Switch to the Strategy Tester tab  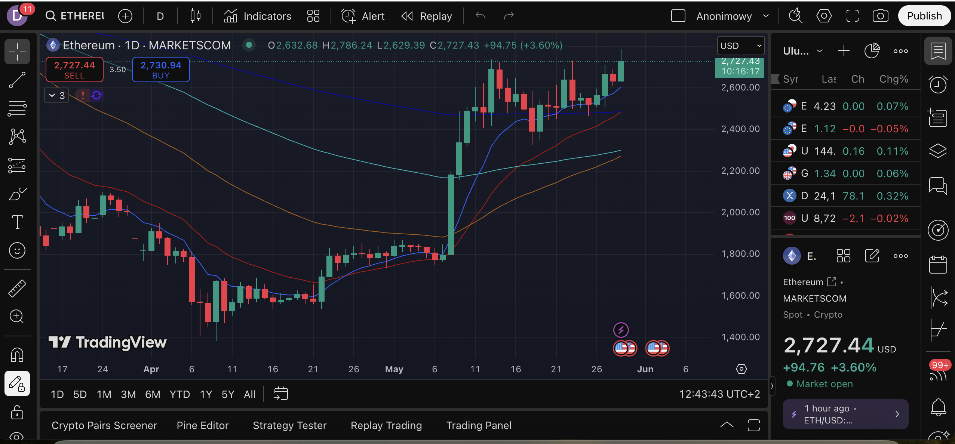coord(289,425)
